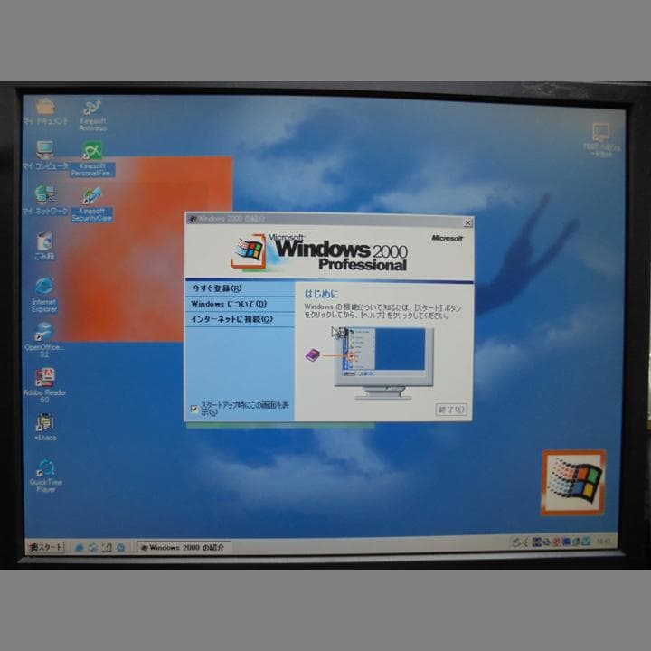Select the TEST icon at desktop top-right
Image resolution: width=651 pixels, height=651 pixels.
pos(600,140)
